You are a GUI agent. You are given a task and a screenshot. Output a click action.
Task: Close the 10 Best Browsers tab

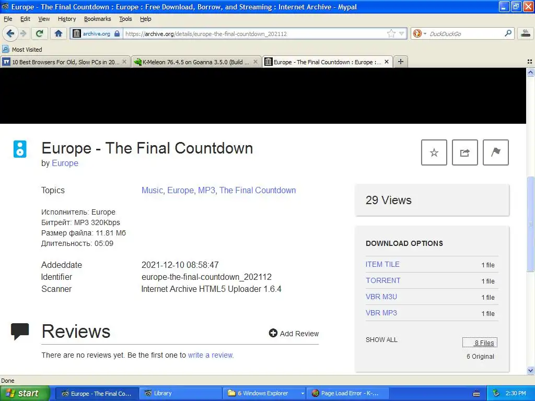tap(124, 62)
